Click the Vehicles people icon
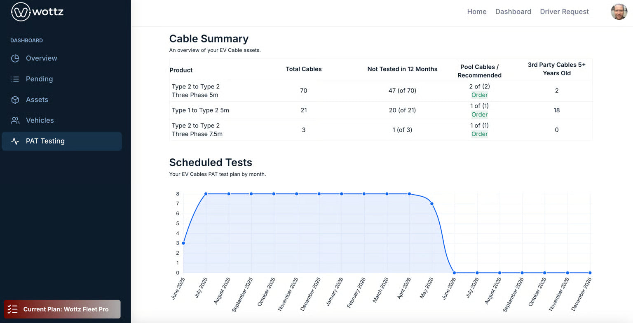 pyautogui.click(x=15, y=121)
